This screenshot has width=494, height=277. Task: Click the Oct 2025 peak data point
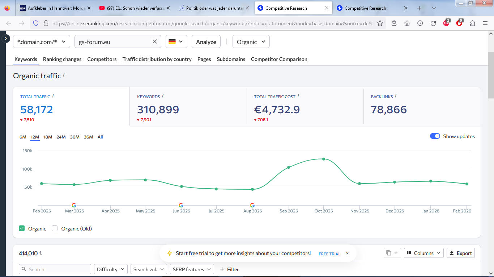point(324,159)
